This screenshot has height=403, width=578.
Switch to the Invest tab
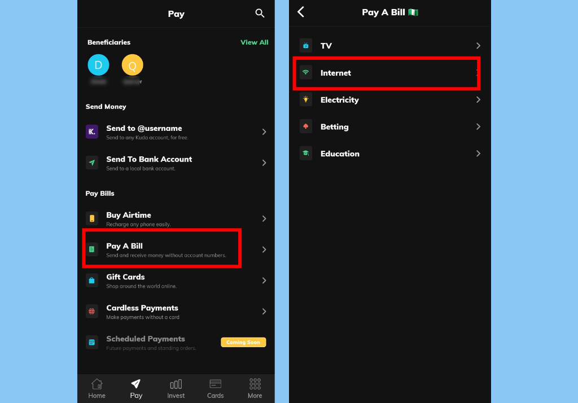click(176, 389)
